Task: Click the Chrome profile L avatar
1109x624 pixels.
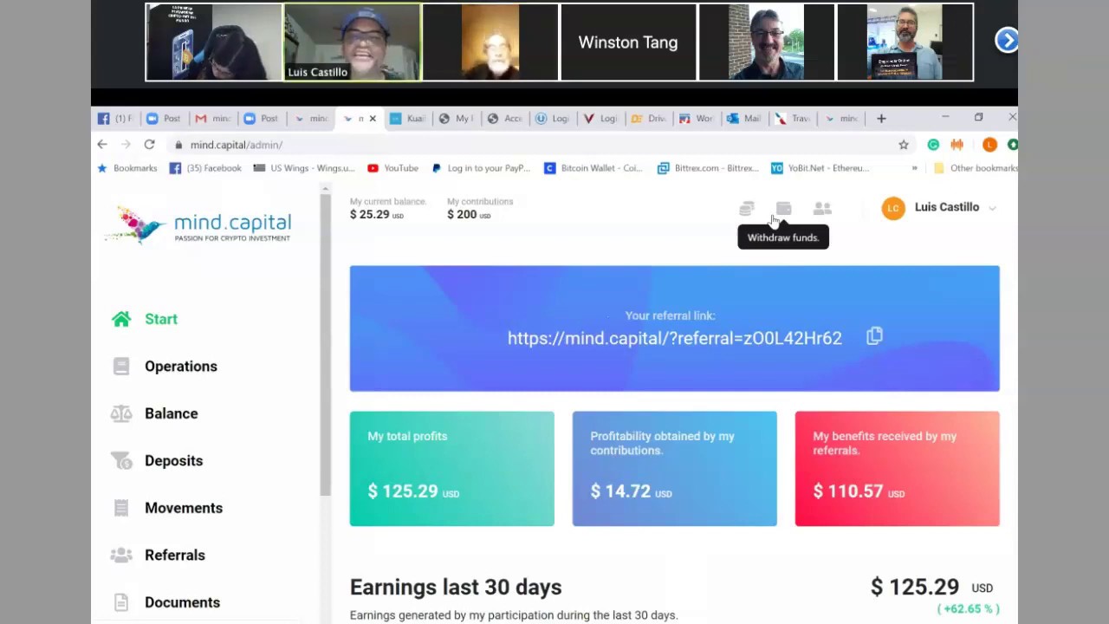Action: [x=989, y=145]
